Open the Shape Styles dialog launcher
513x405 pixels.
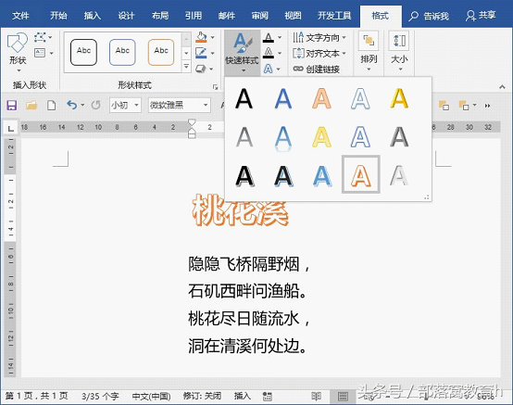[x=215, y=87]
